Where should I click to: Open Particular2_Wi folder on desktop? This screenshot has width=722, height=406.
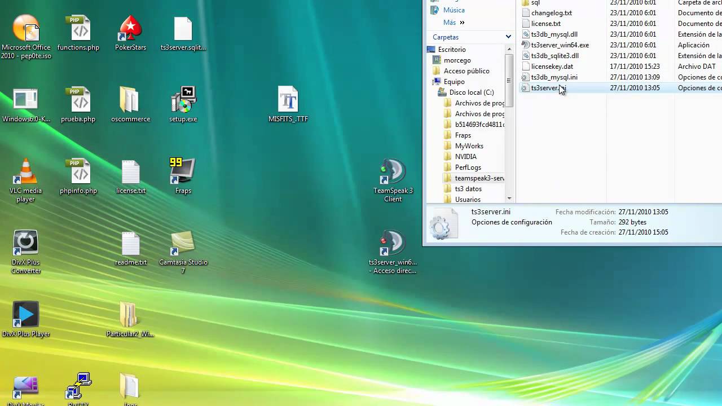pyautogui.click(x=130, y=320)
